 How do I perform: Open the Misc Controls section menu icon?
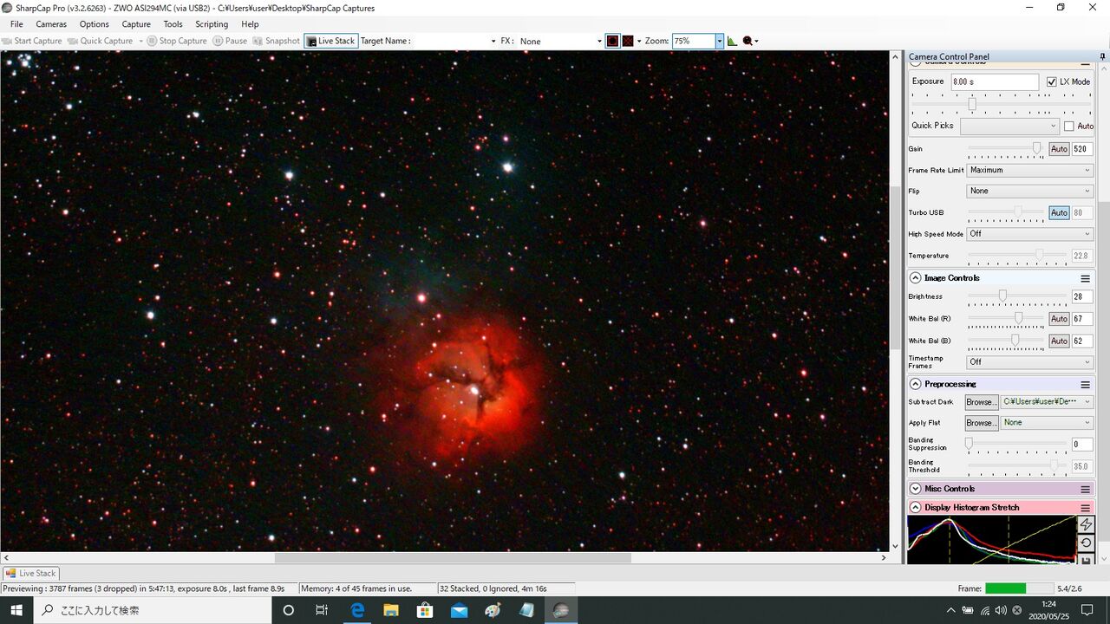point(1085,489)
